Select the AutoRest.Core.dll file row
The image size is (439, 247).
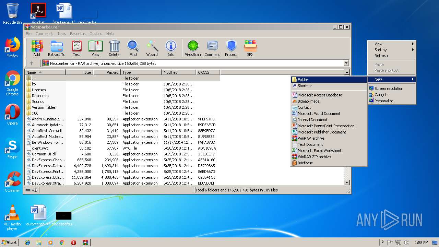123,131
